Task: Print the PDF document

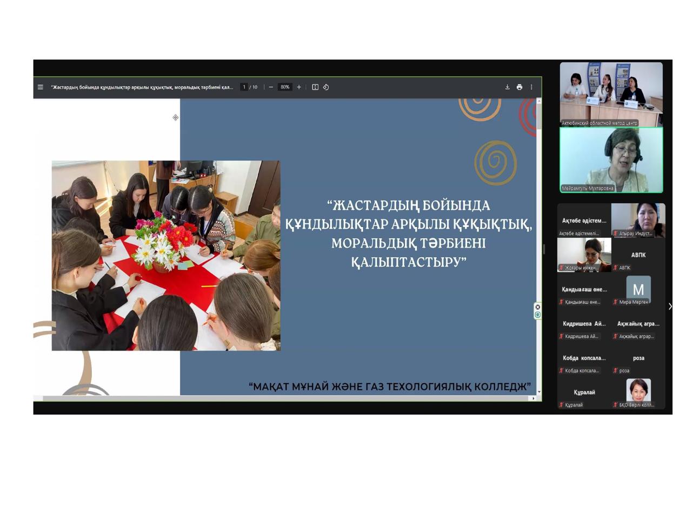Action: pos(520,87)
